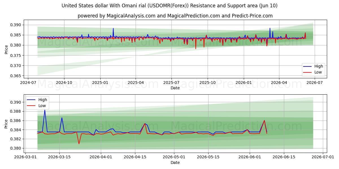This screenshot has height=169, width=339.
Task: Click the 2026-03-01 tick label
Action: 26,157
